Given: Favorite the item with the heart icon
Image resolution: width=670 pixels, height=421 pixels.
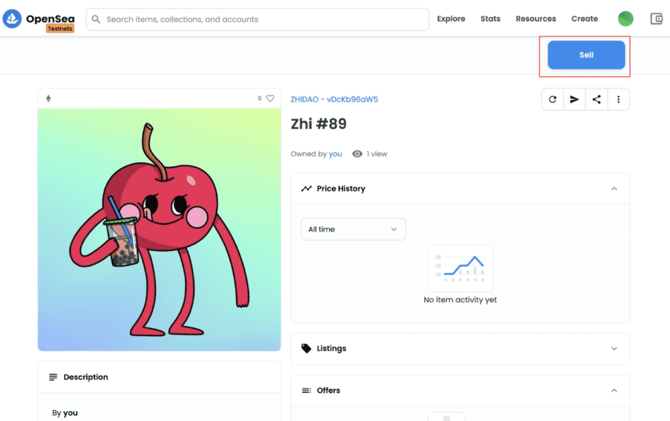Looking at the screenshot, I should (270, 98).
